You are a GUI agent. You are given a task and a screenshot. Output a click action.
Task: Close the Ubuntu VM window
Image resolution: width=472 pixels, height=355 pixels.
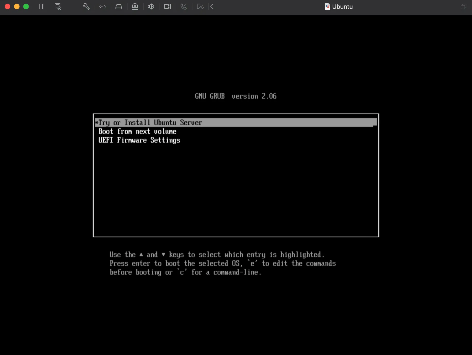pyautogui.click(x=7, y=7)
